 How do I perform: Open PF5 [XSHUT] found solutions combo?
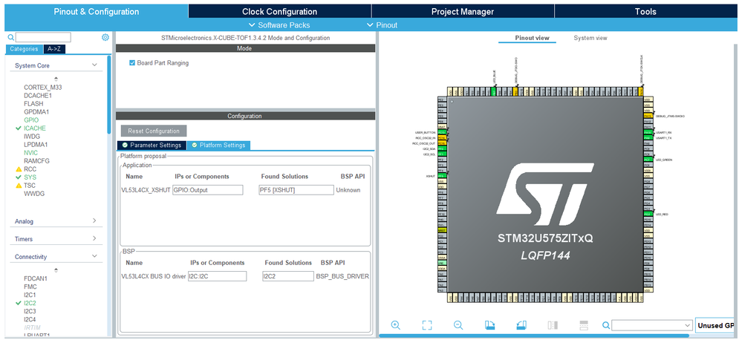pyautogui.click(x=296, y=190)
